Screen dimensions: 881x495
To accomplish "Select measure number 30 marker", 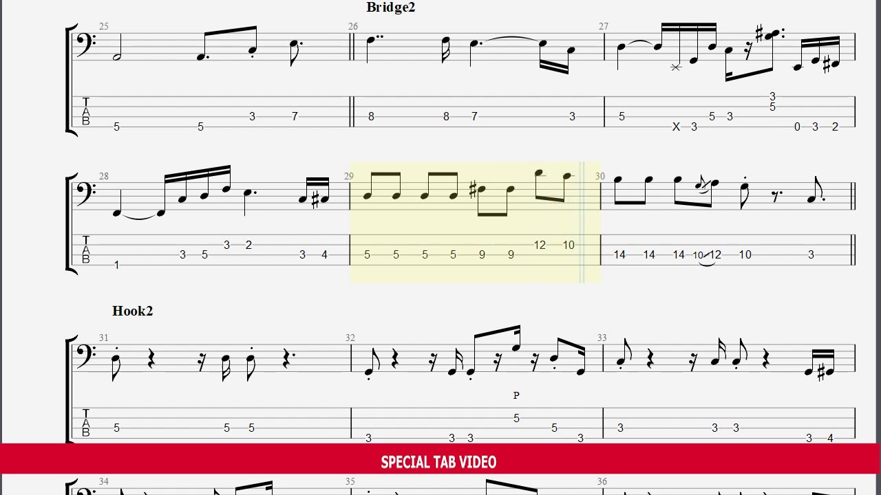I will [600, 177].
